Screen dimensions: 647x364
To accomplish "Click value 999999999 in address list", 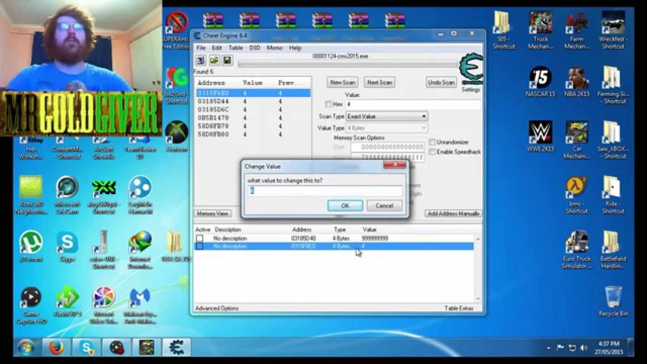I will (375, 238).
